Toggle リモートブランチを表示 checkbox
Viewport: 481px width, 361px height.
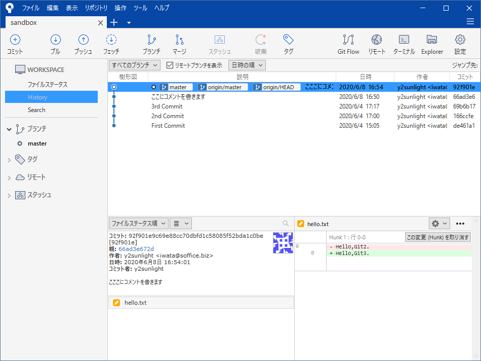[170, 65]
